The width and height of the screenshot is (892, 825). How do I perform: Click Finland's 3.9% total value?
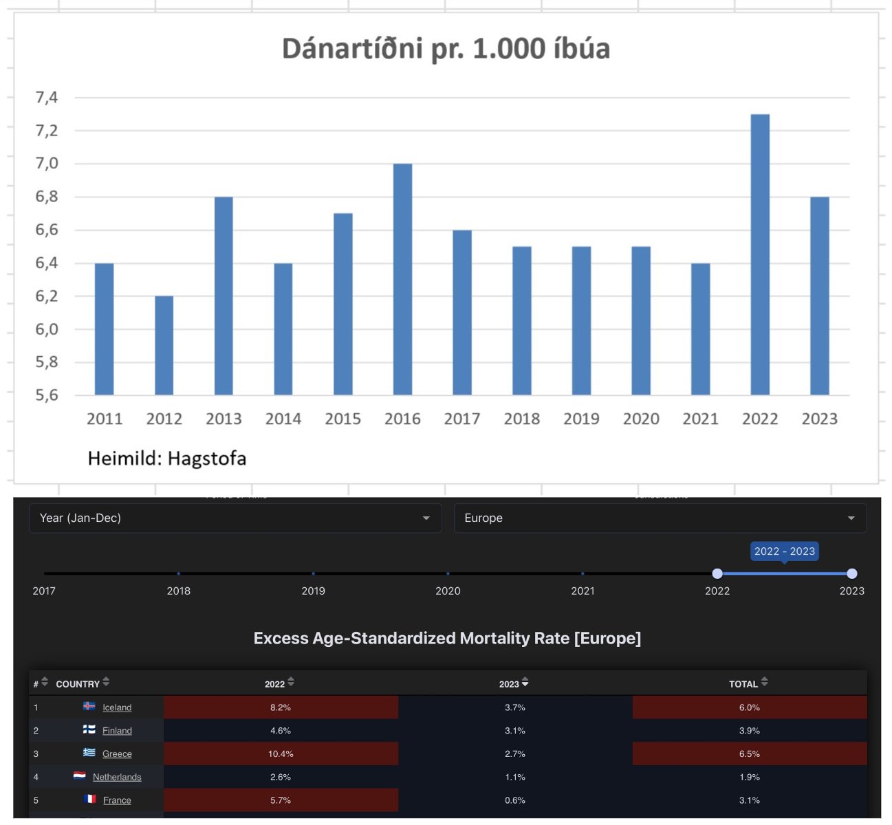pyautogui.click(x=750, y=731)
